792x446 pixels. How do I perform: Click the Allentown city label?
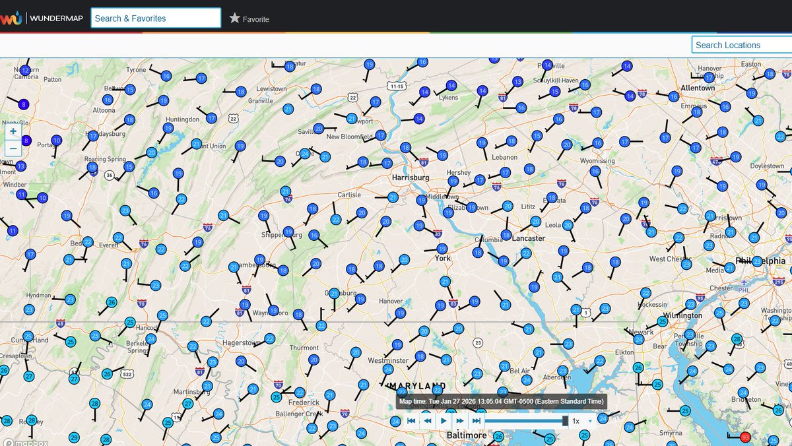[698, 88]
